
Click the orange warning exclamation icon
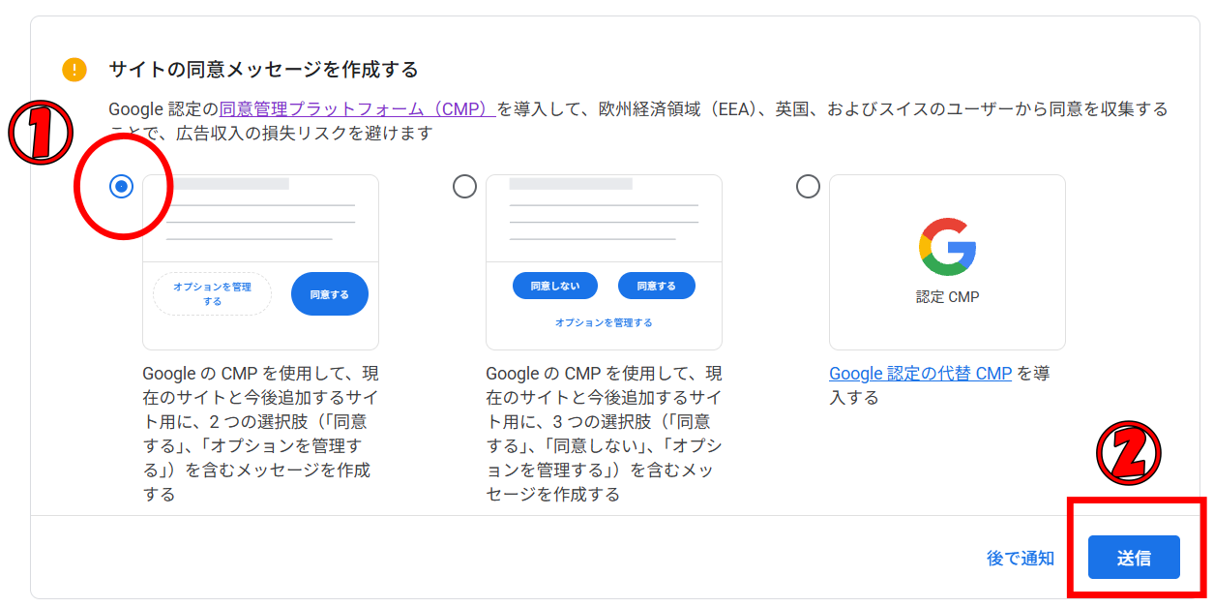pyautogui.click(x=74, y=70)
